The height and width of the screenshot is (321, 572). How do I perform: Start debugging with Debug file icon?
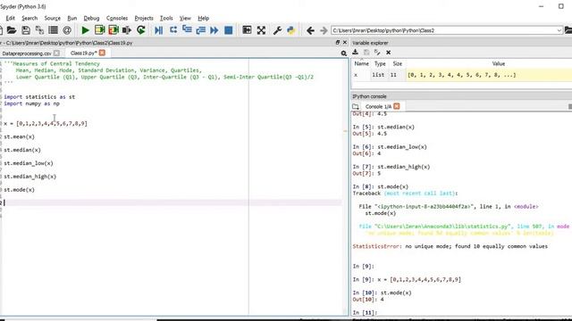click(x=159, y=30)
